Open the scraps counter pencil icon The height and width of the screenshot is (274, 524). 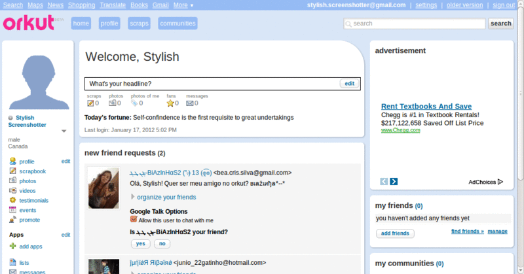pyautogui.click(x=90, y=103)
